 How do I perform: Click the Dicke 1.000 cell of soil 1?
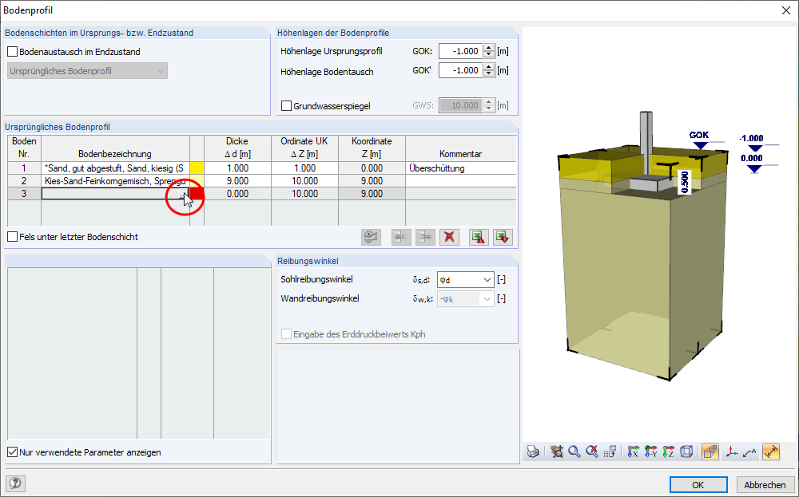[x=237, y=168]
